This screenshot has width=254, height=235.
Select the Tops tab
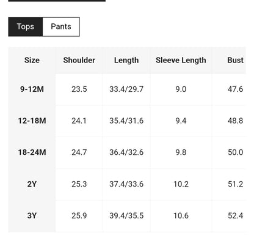coord(26,27)
